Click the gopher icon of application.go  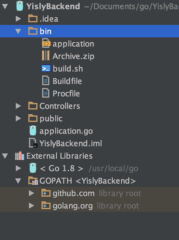[x=33, y=131]
